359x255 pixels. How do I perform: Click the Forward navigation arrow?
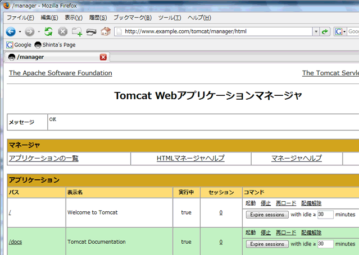(x=29, y=31)
